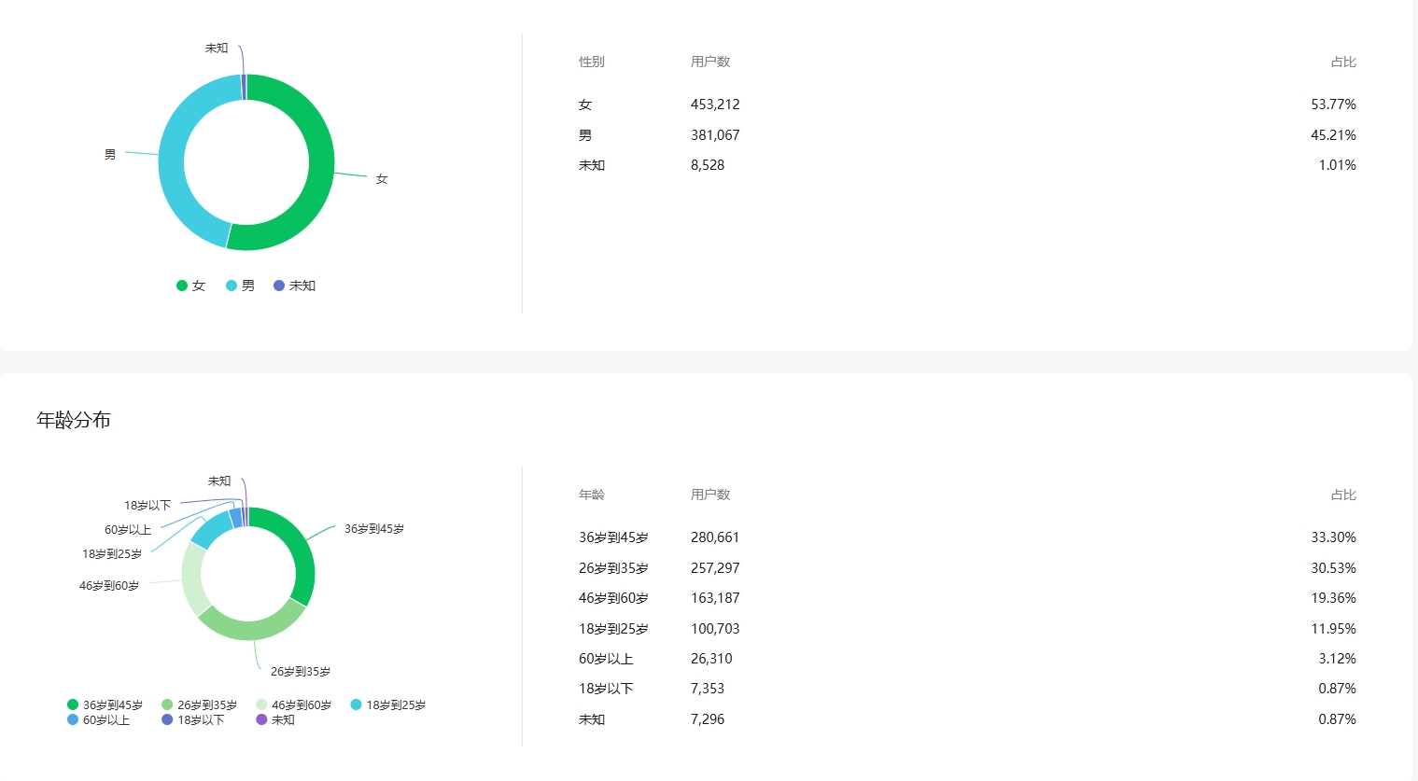Toggle 18岁以下 legend item in age chart

[193, 720]
